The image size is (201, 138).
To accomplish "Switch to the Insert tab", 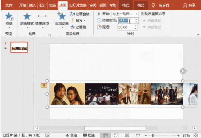I will (x=33, y=5).
